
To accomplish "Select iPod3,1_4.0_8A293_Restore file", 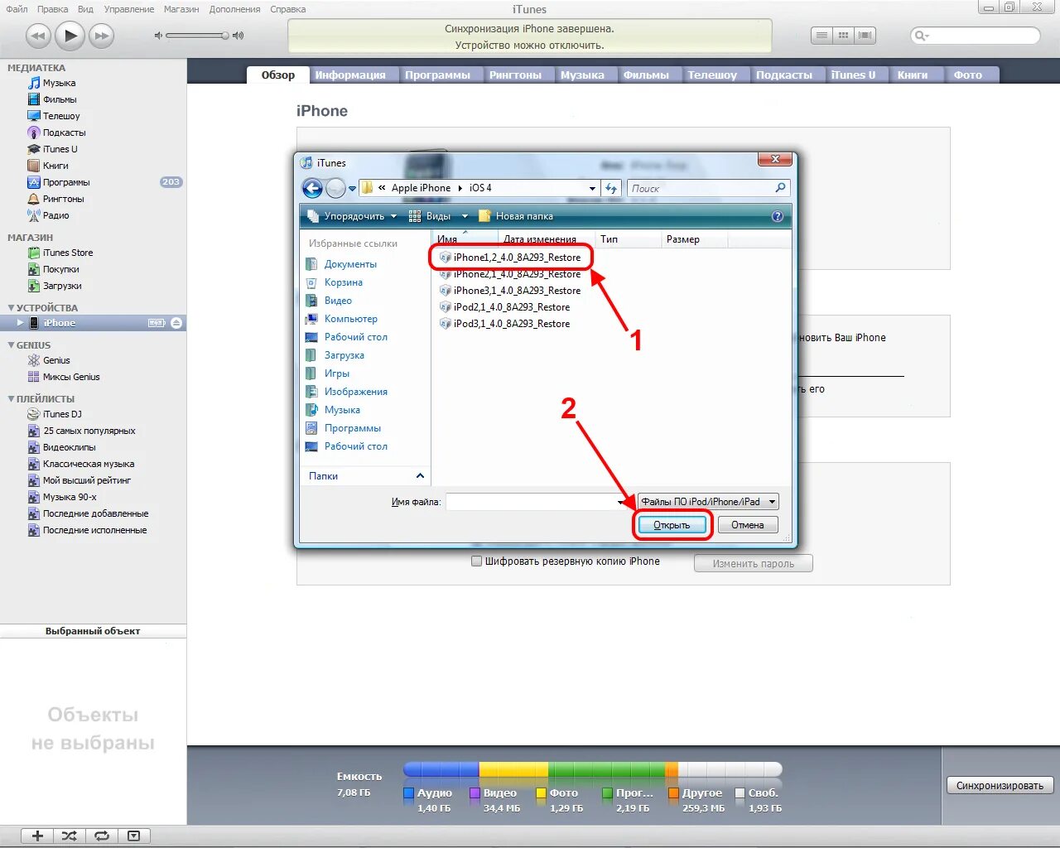I will [x=505, y=324].
